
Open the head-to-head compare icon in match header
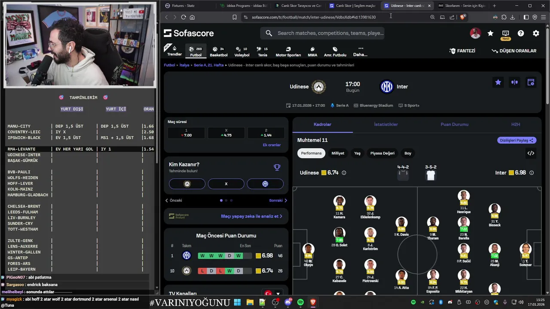[x=514, y=82]
